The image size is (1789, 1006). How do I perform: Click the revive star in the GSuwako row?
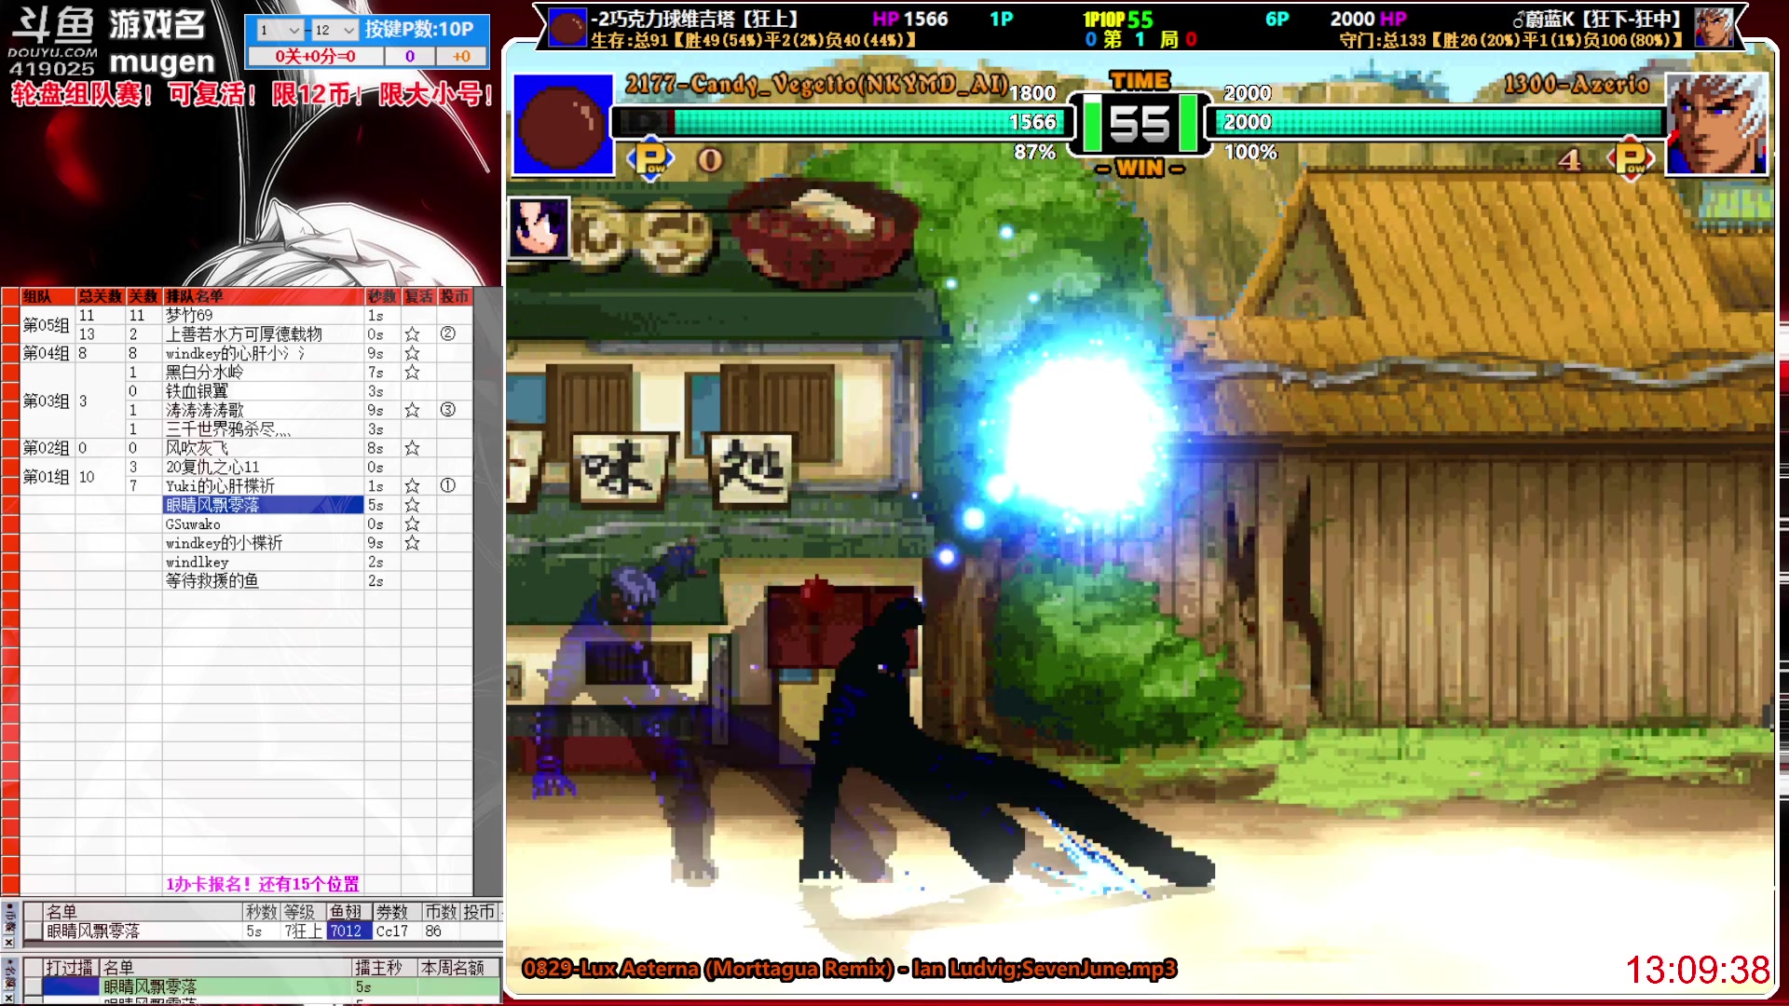pos(412,524)
